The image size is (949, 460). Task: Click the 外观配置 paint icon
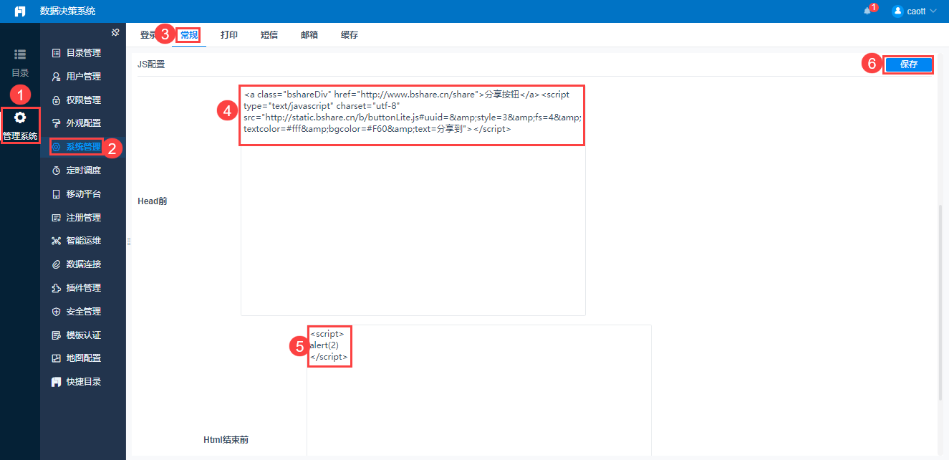pyautogui.click(x=56, y=123)
